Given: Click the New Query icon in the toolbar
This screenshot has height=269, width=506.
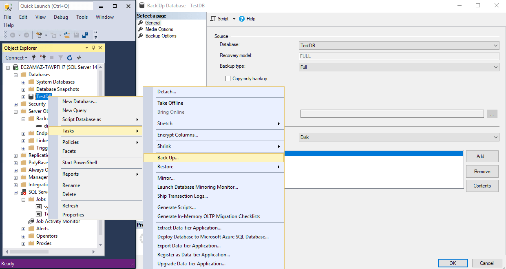Looking at the screenshot, I should 39,35.
